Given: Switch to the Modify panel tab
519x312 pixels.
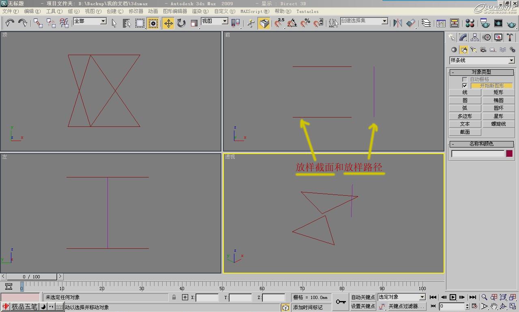Looking at the screenshot, I should point(463,37).
